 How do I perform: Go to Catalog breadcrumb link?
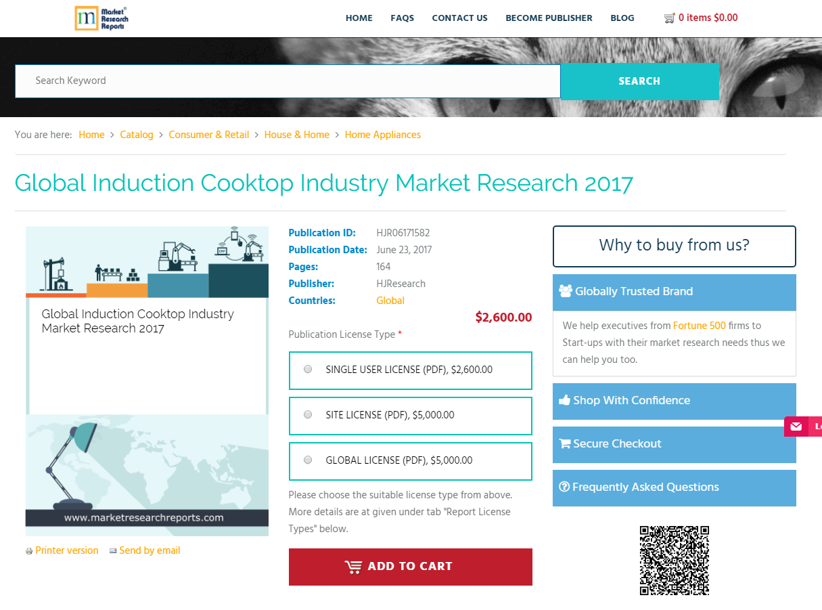click(137, 135)
